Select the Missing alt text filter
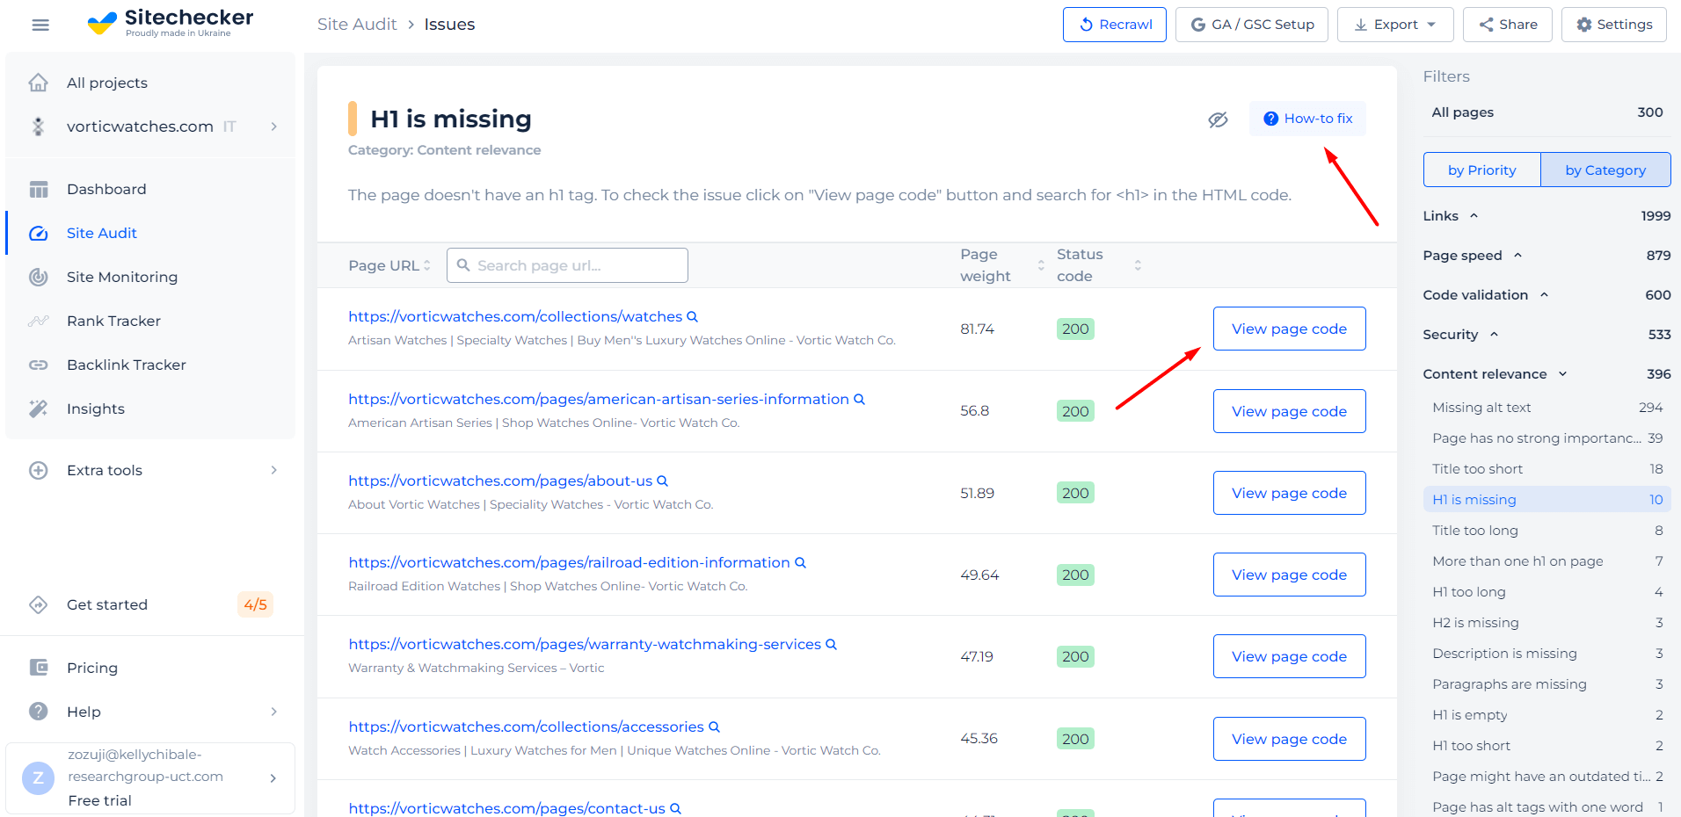Screen dimensions: 1681x817 (x=1546, y=408)
